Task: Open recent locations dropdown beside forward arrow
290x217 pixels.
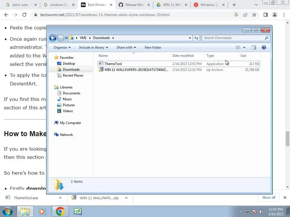Action: (66, 38)
